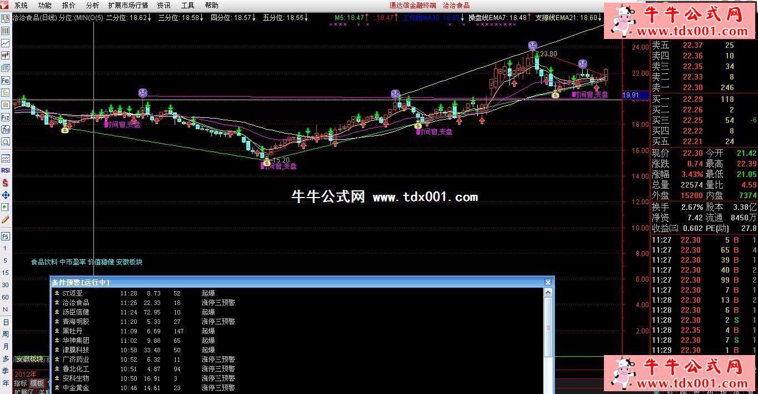Select 鲁北化工 in the alert list
The image size is (758, 394).
point(76,369)
